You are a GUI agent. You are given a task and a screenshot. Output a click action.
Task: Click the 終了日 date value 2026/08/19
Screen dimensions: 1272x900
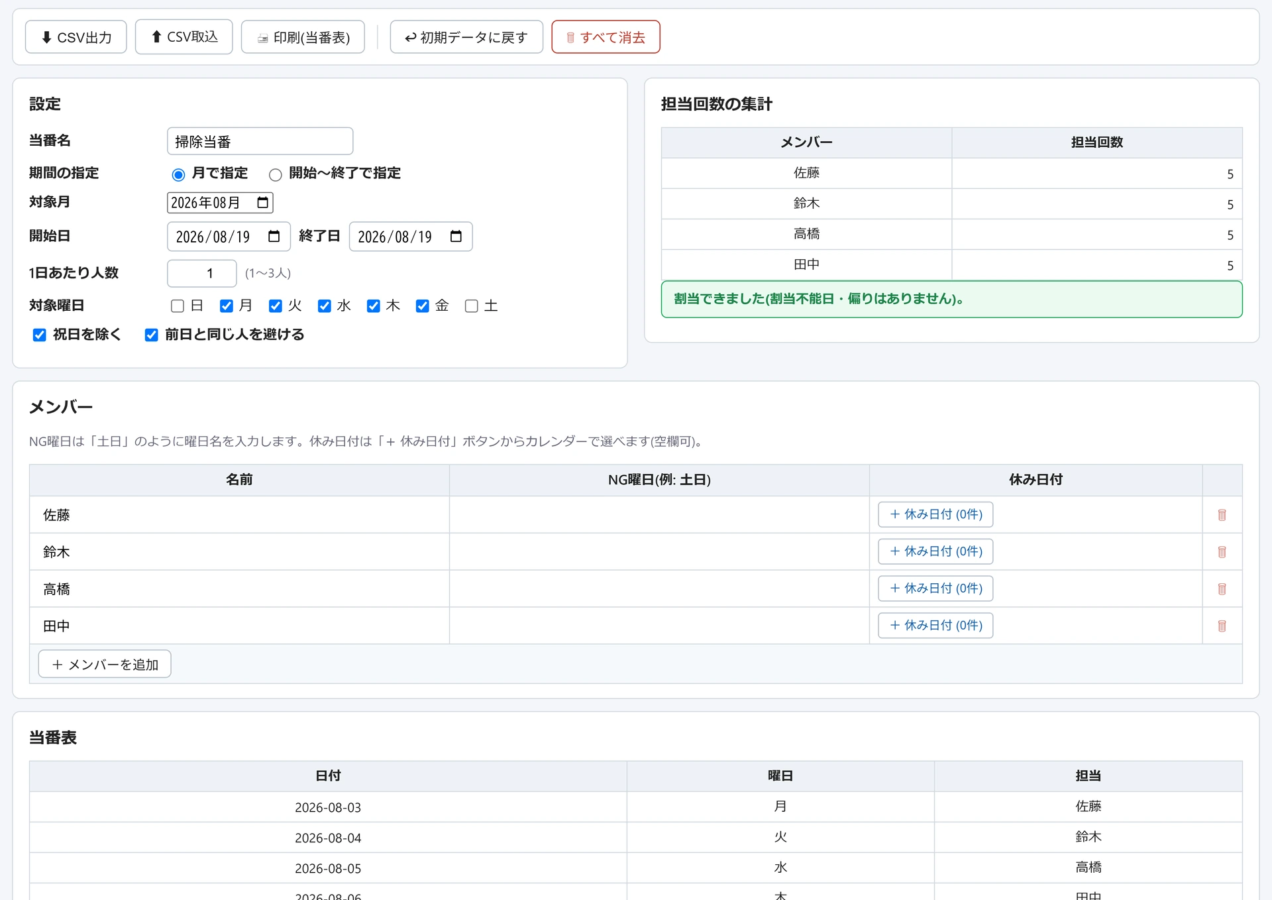395,237
